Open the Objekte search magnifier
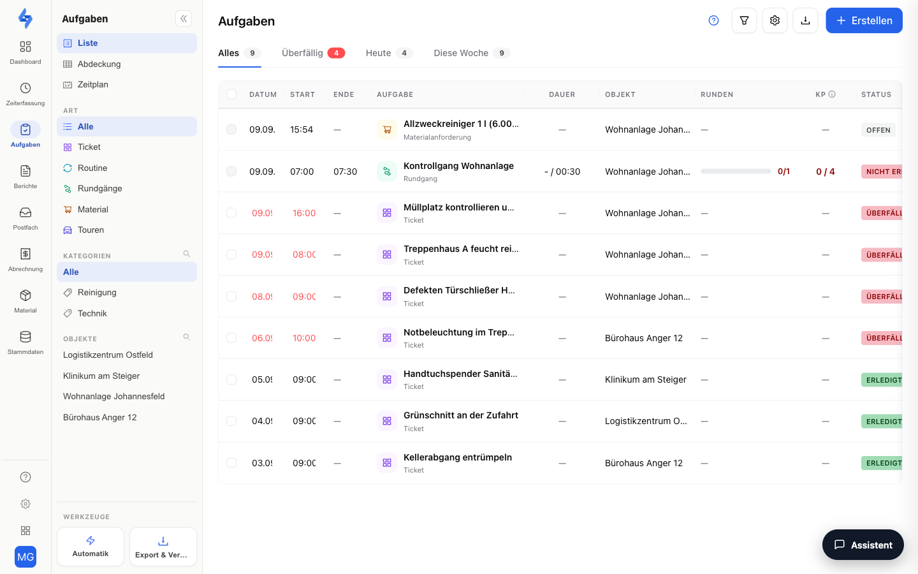Image resolution: width=918 pixels, height=574 pixels. (x=187, y=337)
